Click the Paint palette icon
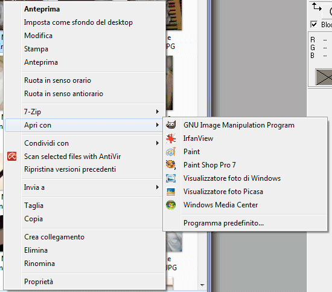Image resolution: width=332 pixels, height=292 pixels. click(x=171, y=152)
